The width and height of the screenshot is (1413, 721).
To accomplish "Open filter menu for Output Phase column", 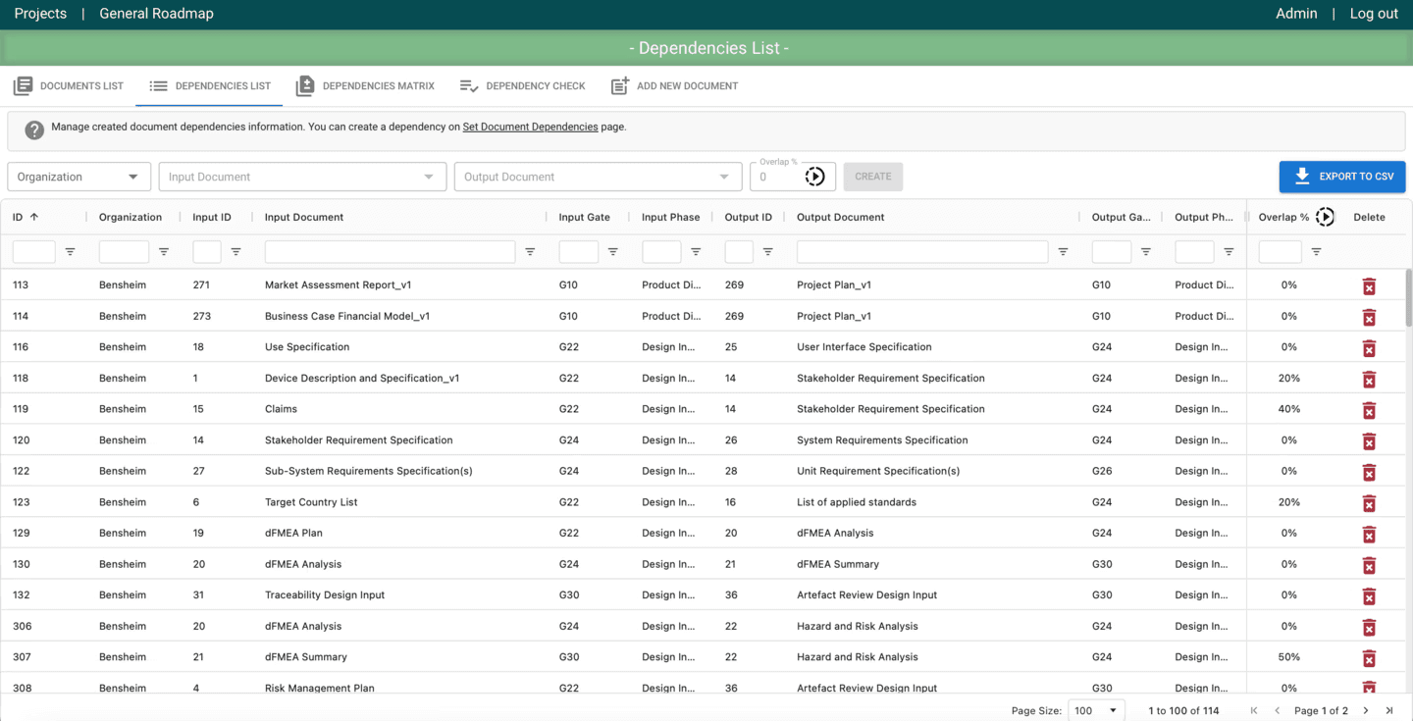I will coord(1229,252).
